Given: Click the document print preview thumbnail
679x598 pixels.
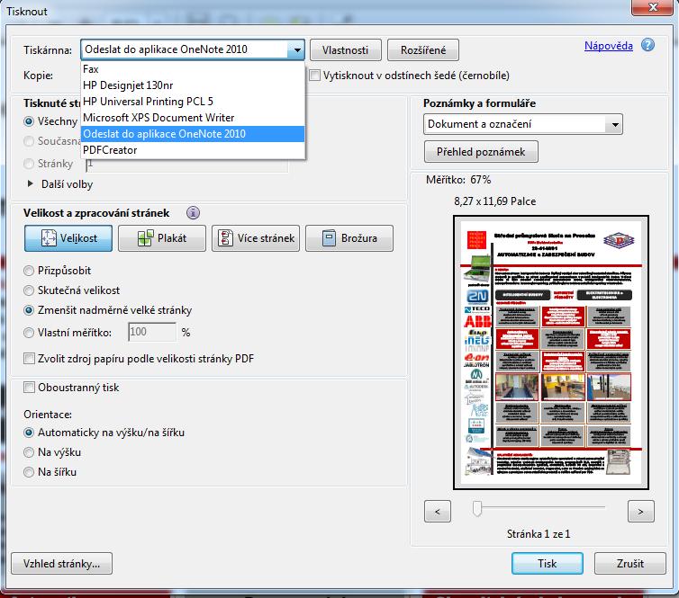Looking at the screenshot, I should coord(551,353).
